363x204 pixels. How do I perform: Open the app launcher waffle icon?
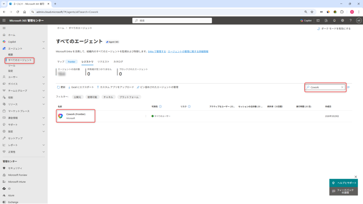4,21
